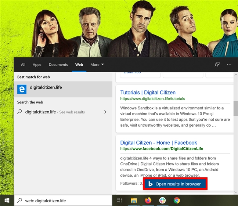Viewport: 238px width, 206px height.
Task: Open the three-dot options menu
Action: coord(229,65)
